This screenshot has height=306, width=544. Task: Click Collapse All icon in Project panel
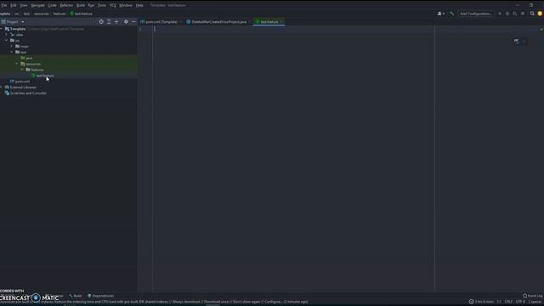click(116, 22)
